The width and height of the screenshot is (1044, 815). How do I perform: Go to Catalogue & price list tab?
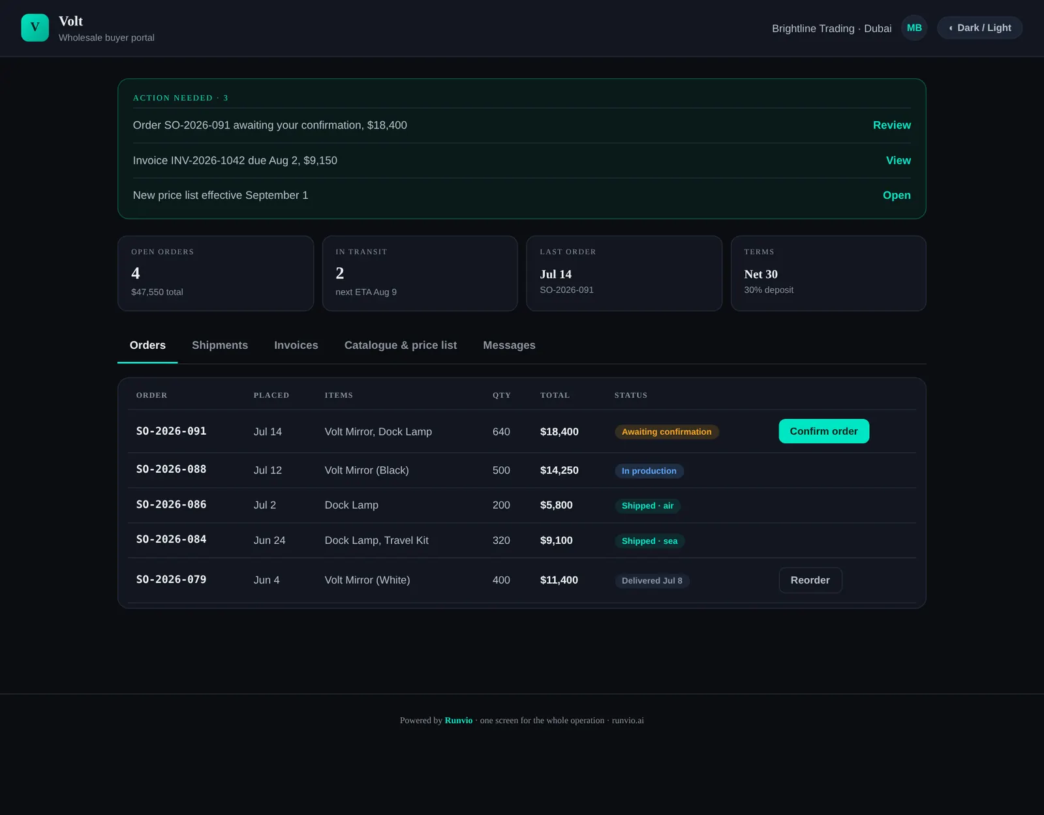(x=401, y=346)
